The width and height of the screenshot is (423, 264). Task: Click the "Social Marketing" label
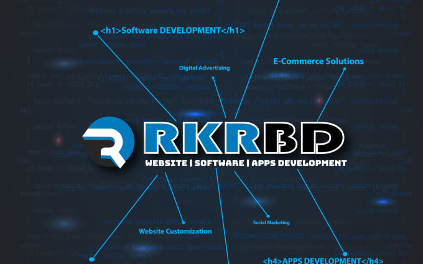pos(271,222)
